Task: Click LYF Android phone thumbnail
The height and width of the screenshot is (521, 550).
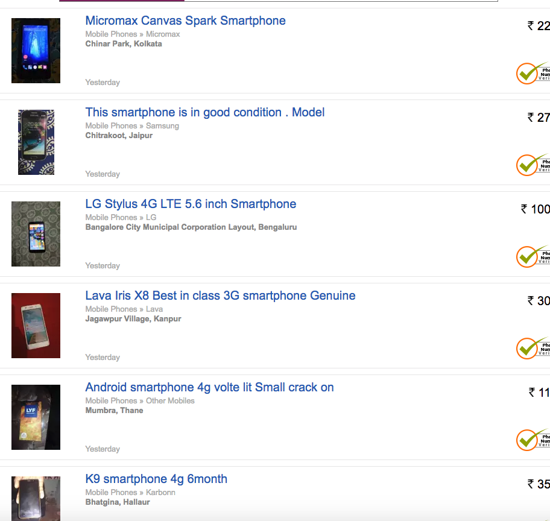Action: [36, 417]
